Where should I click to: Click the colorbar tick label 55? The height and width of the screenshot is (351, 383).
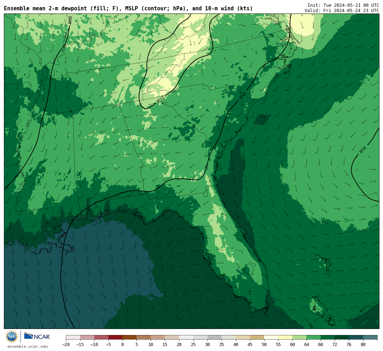pyautogui.click(x=278, y=344)
